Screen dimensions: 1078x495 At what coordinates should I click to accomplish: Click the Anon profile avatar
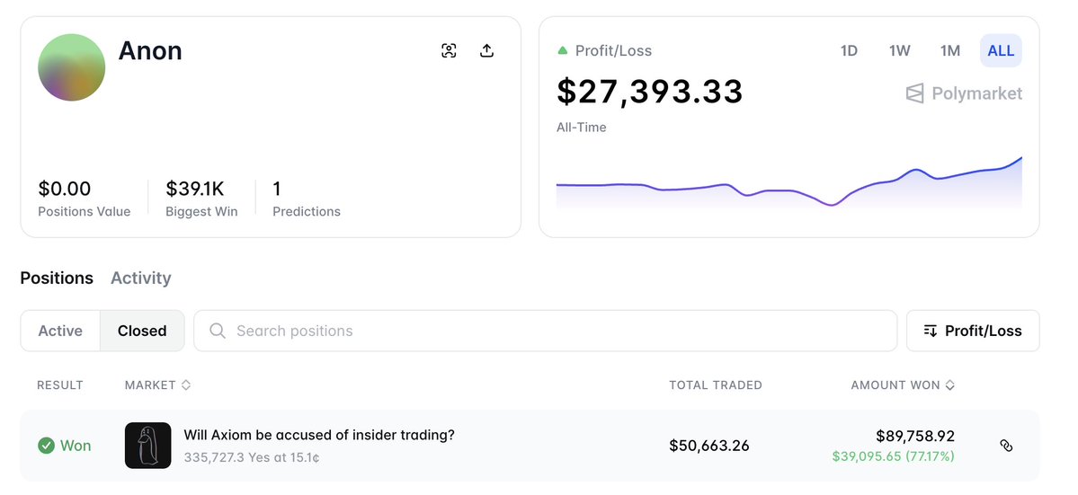coord(72,67)
